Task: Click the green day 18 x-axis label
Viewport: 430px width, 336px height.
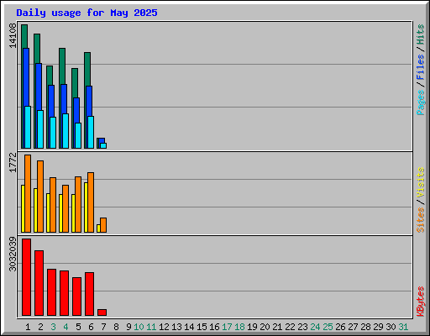Action: (x=239, y=327)
